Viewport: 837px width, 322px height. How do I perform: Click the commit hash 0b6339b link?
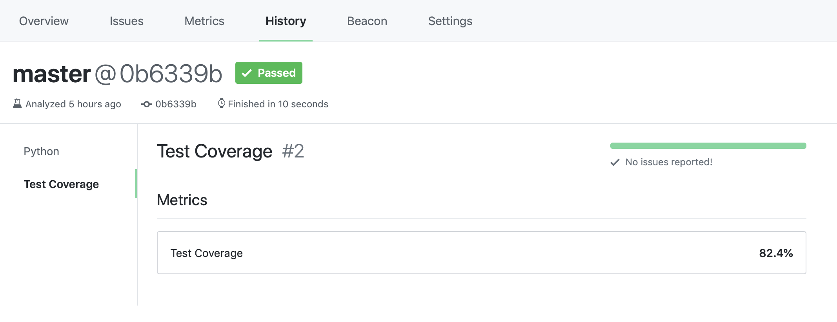176,104
